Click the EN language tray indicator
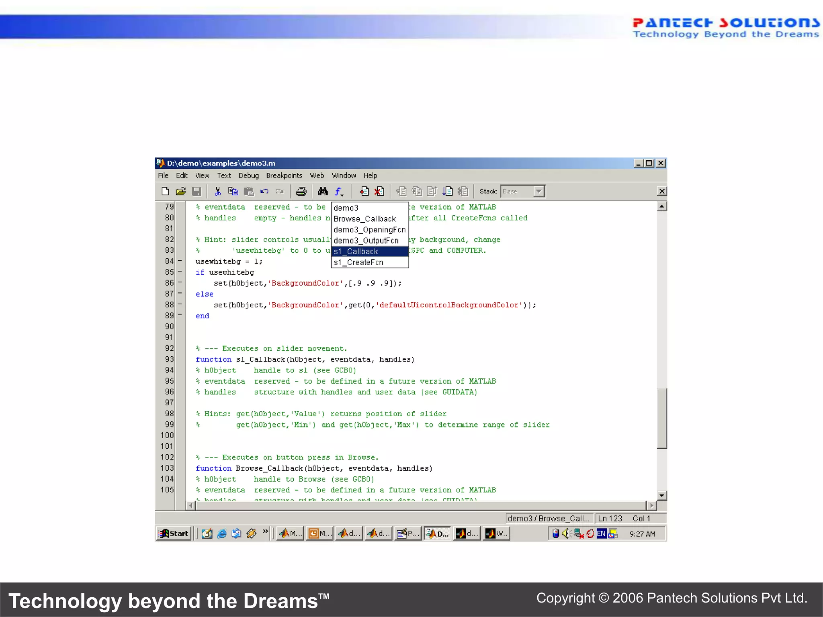The image size is (823, 617). [x=601, y=533]
